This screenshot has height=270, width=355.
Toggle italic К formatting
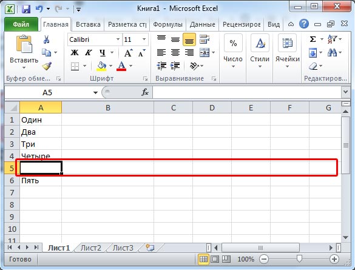click(88, 53)
